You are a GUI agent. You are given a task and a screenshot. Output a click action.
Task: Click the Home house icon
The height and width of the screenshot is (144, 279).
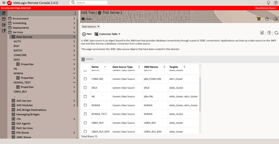point(83,19)
